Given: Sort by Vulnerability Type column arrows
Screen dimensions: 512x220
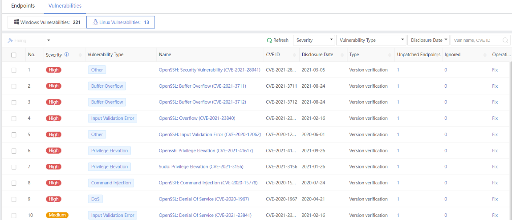Looking at the screenshot, I should pyautogui.click(x=152, y=55).
